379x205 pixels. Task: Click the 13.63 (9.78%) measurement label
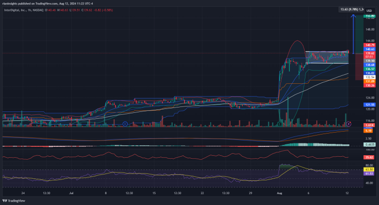click(x=351, y=9)
